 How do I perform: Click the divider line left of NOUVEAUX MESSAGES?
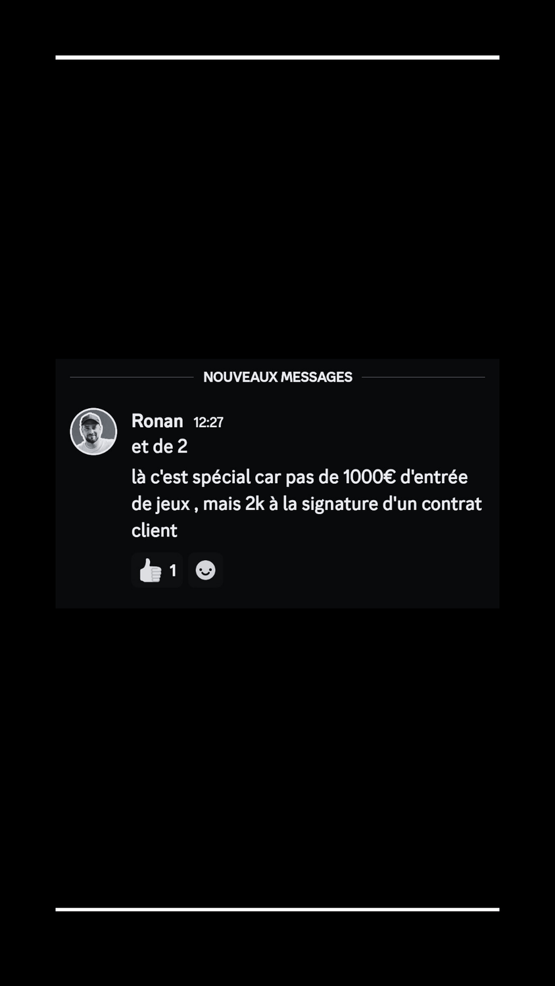pos(132,377)
